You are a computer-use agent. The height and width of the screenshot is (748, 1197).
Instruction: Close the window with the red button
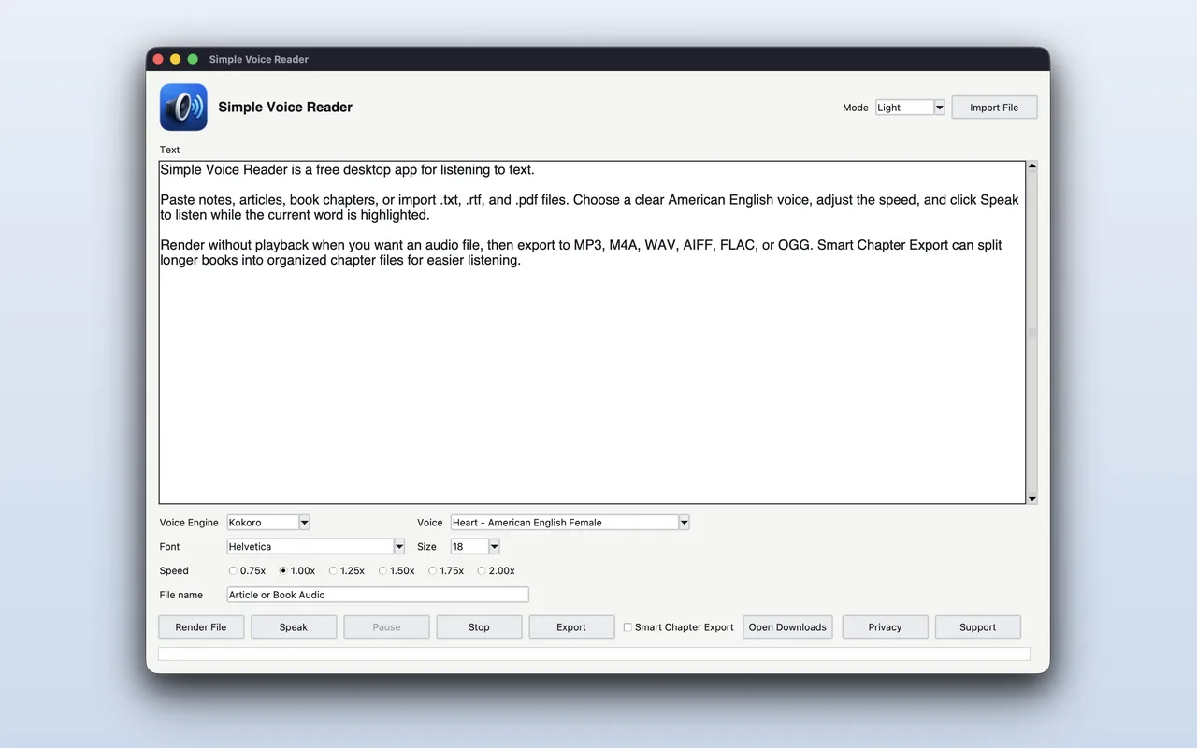pos(158,59)
